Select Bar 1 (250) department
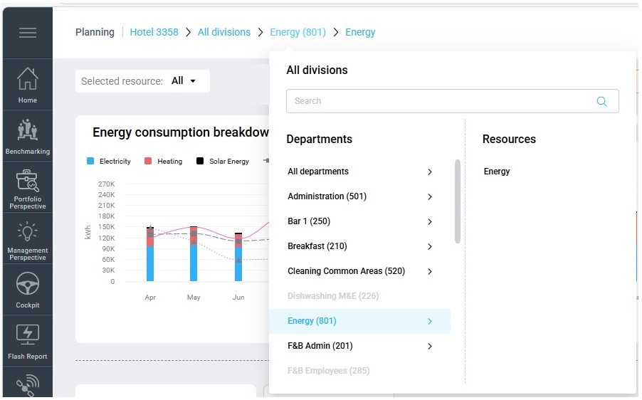642x400 pixels. (309, 221)
